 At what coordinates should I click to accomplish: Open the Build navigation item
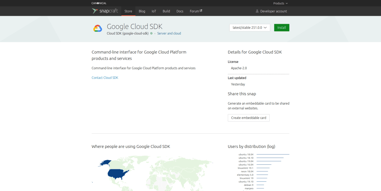[x=166, y=11]
